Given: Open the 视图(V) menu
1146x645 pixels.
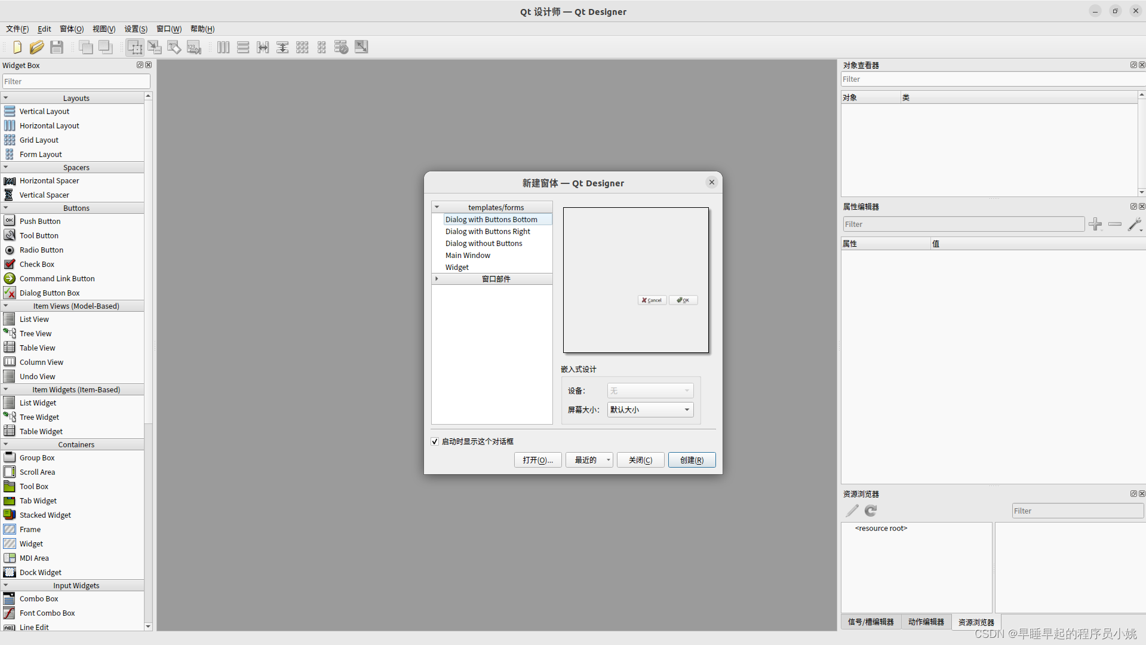Looking at the screenshot, I should [x=104, y=29].
